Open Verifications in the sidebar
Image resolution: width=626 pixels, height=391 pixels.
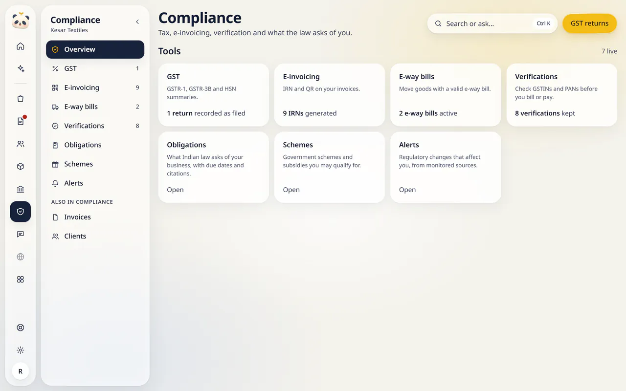pos(95,126)
